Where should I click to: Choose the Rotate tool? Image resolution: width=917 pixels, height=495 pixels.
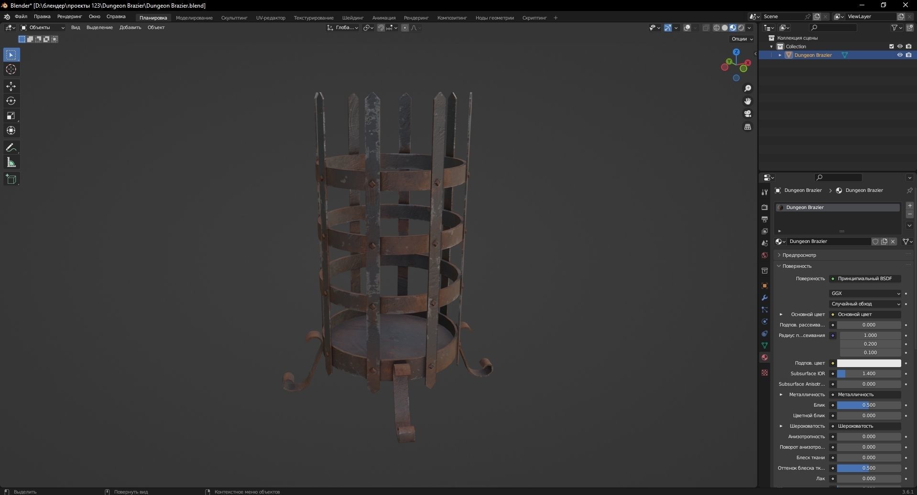pos(11,101)
